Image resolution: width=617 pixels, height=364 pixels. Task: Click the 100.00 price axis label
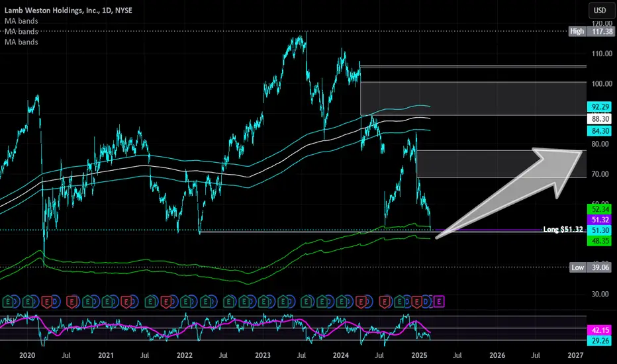pos(602,84)
